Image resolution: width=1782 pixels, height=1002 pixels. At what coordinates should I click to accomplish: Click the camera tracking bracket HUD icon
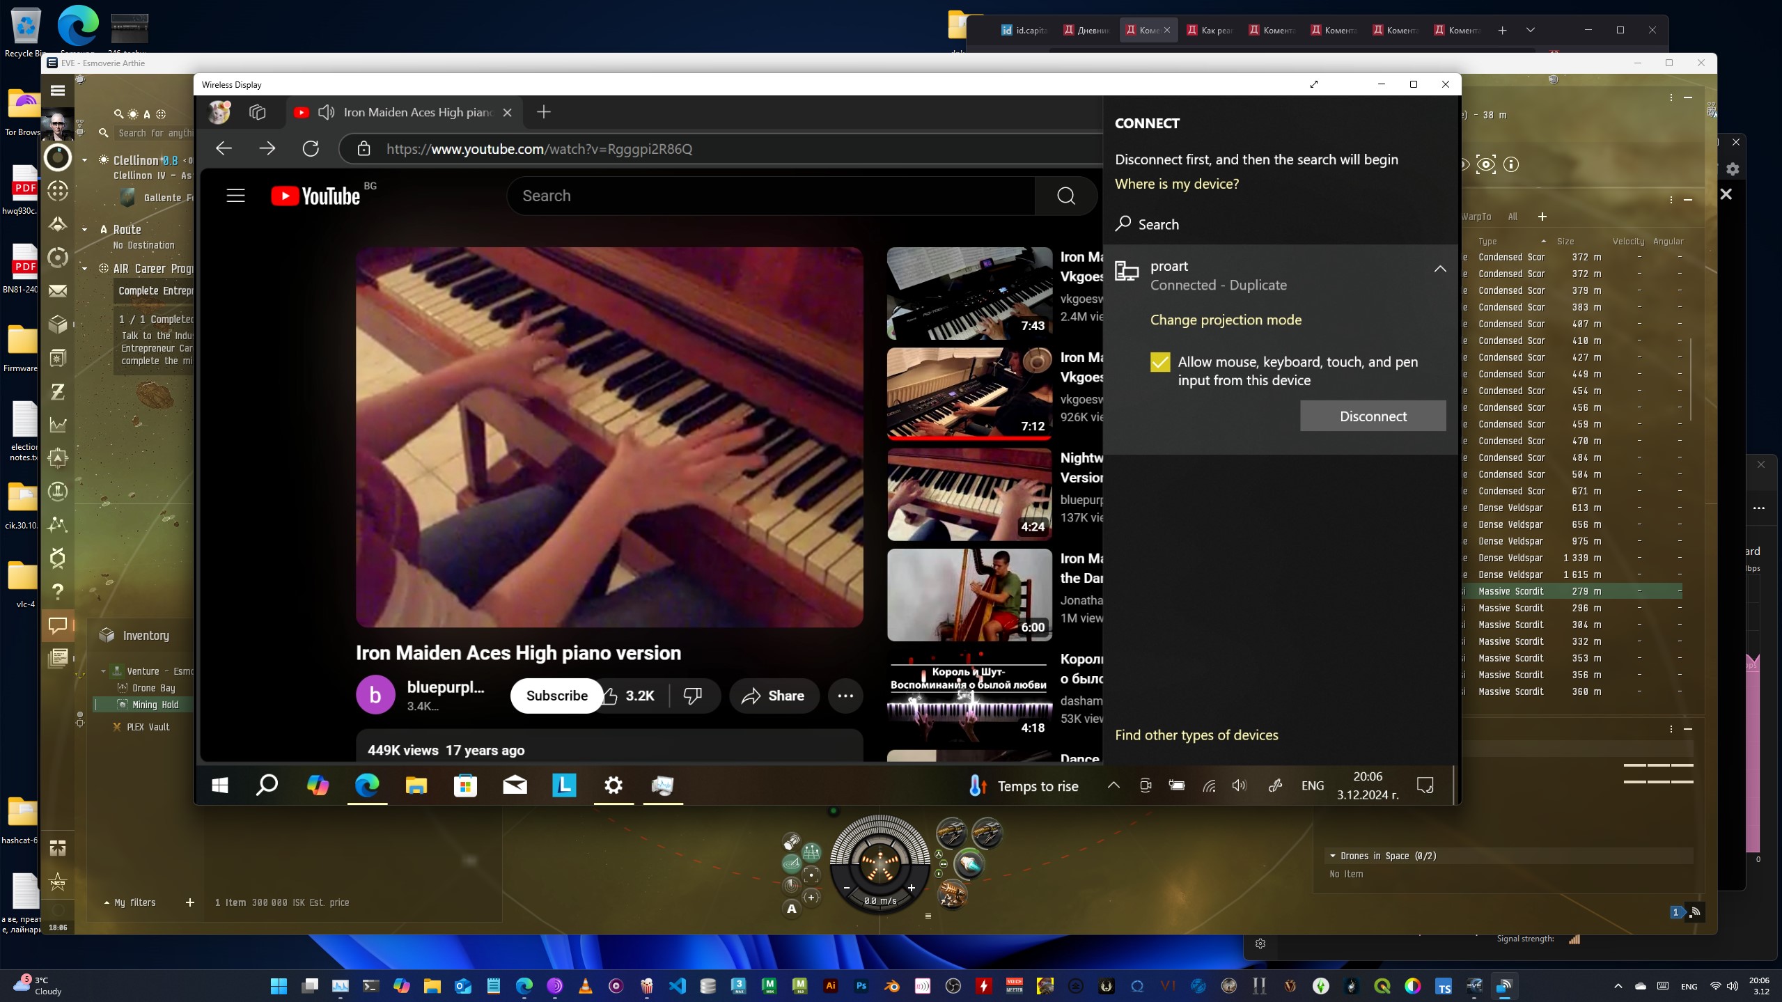[811, 875]
